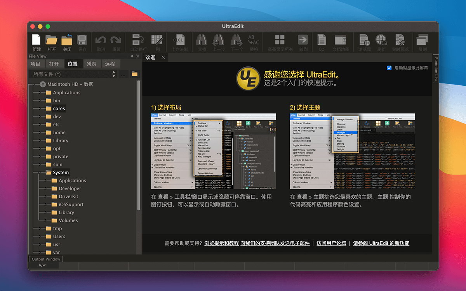Click the 实时预览 (Live preview) icon
Viewport: 466px width, 291px height.
tap(400, 40)
